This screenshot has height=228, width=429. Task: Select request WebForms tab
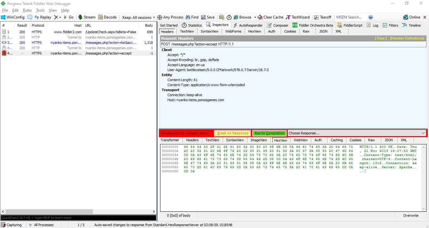tap(233, 31)
